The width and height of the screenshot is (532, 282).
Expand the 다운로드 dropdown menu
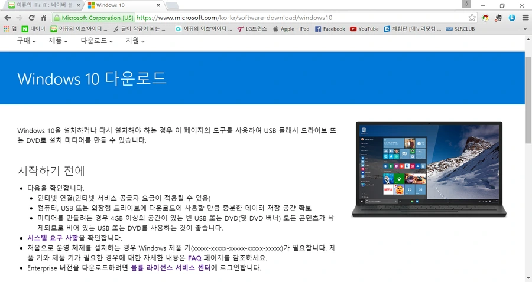[97, 41]
